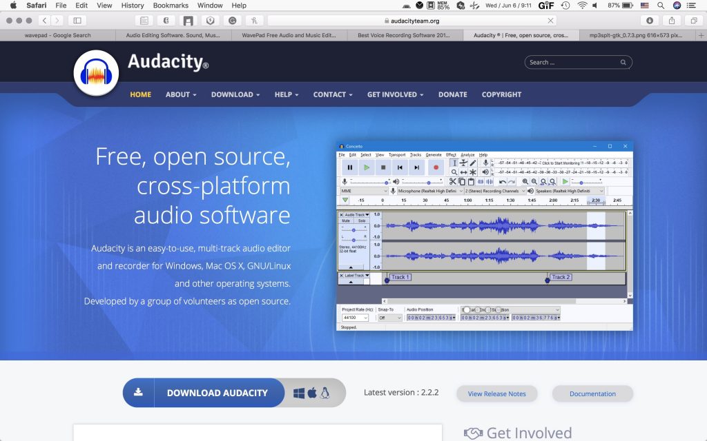Toggle the Safari sidebar button
The width and height of the screenshot is (707, 441).
[x=77, y=20]
